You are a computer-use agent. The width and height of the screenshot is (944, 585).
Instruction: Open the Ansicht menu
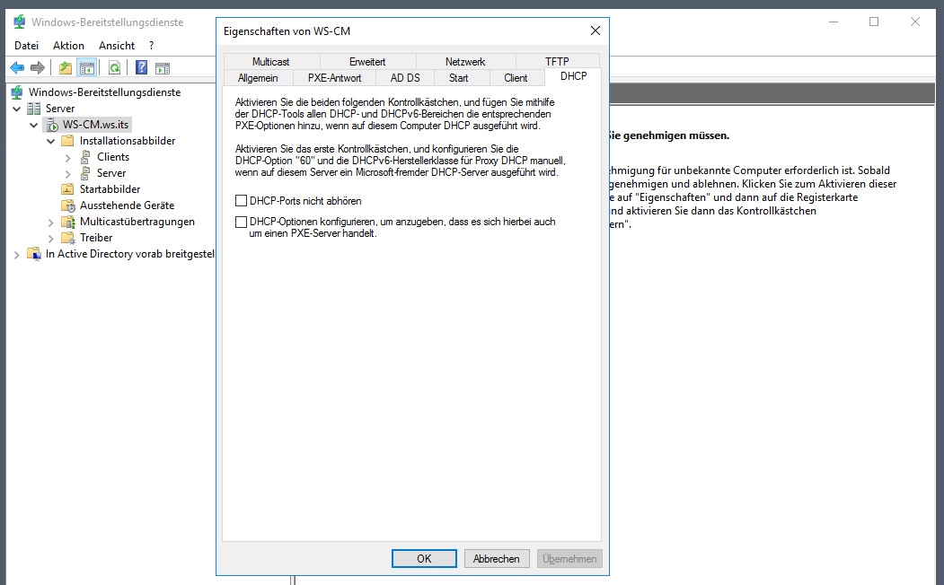click(117, 46)
